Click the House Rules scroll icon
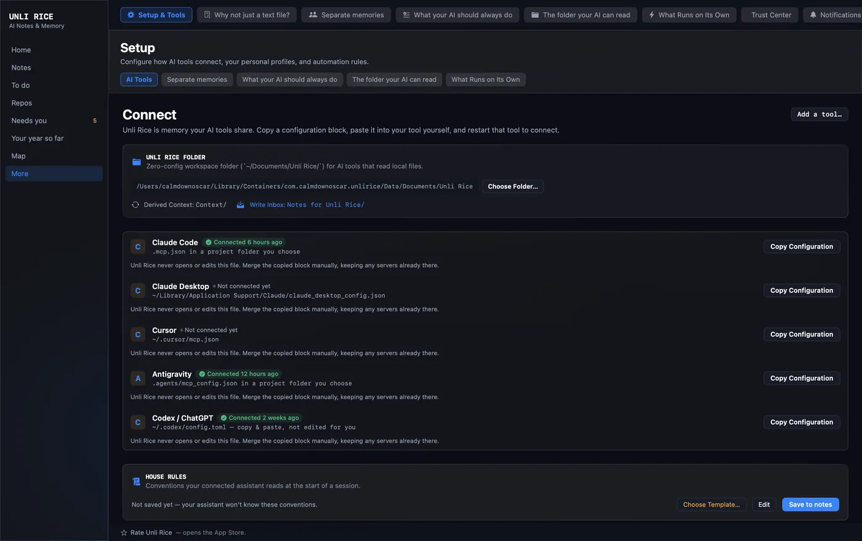862x541 pixels. pyautogui.click(x=136, y=481)
